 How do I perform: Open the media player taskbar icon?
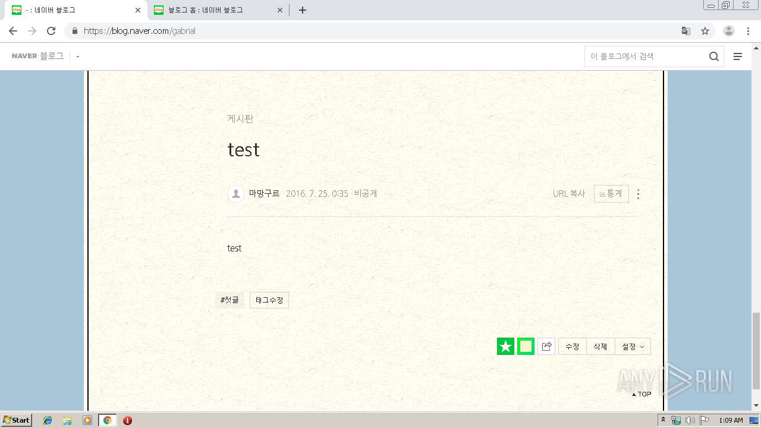87,420
